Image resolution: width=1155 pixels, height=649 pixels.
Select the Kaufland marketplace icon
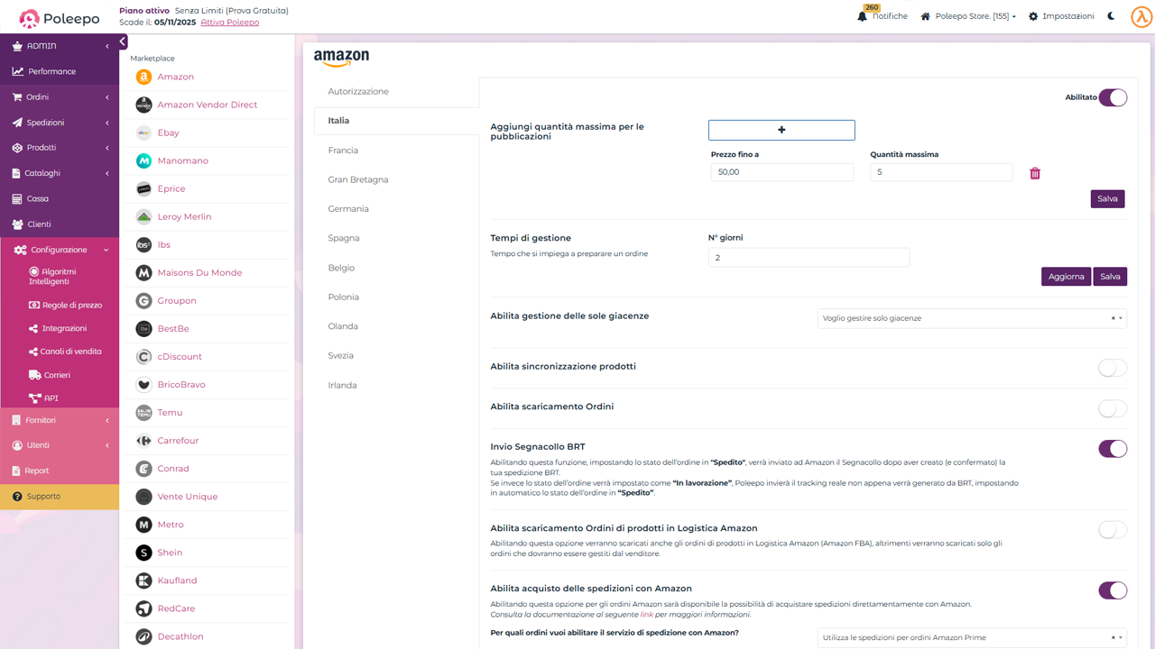click(143, 580)
